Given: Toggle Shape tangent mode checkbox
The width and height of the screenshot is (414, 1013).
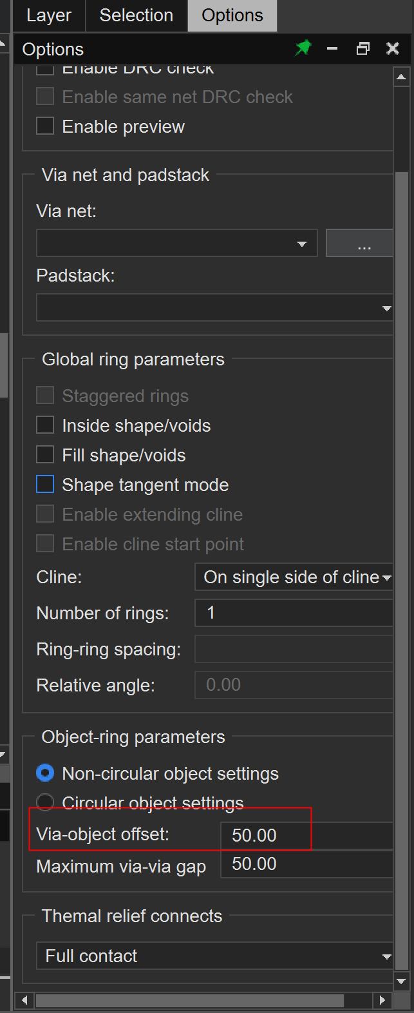Looking at the screenshot, I should coord(45,485).
